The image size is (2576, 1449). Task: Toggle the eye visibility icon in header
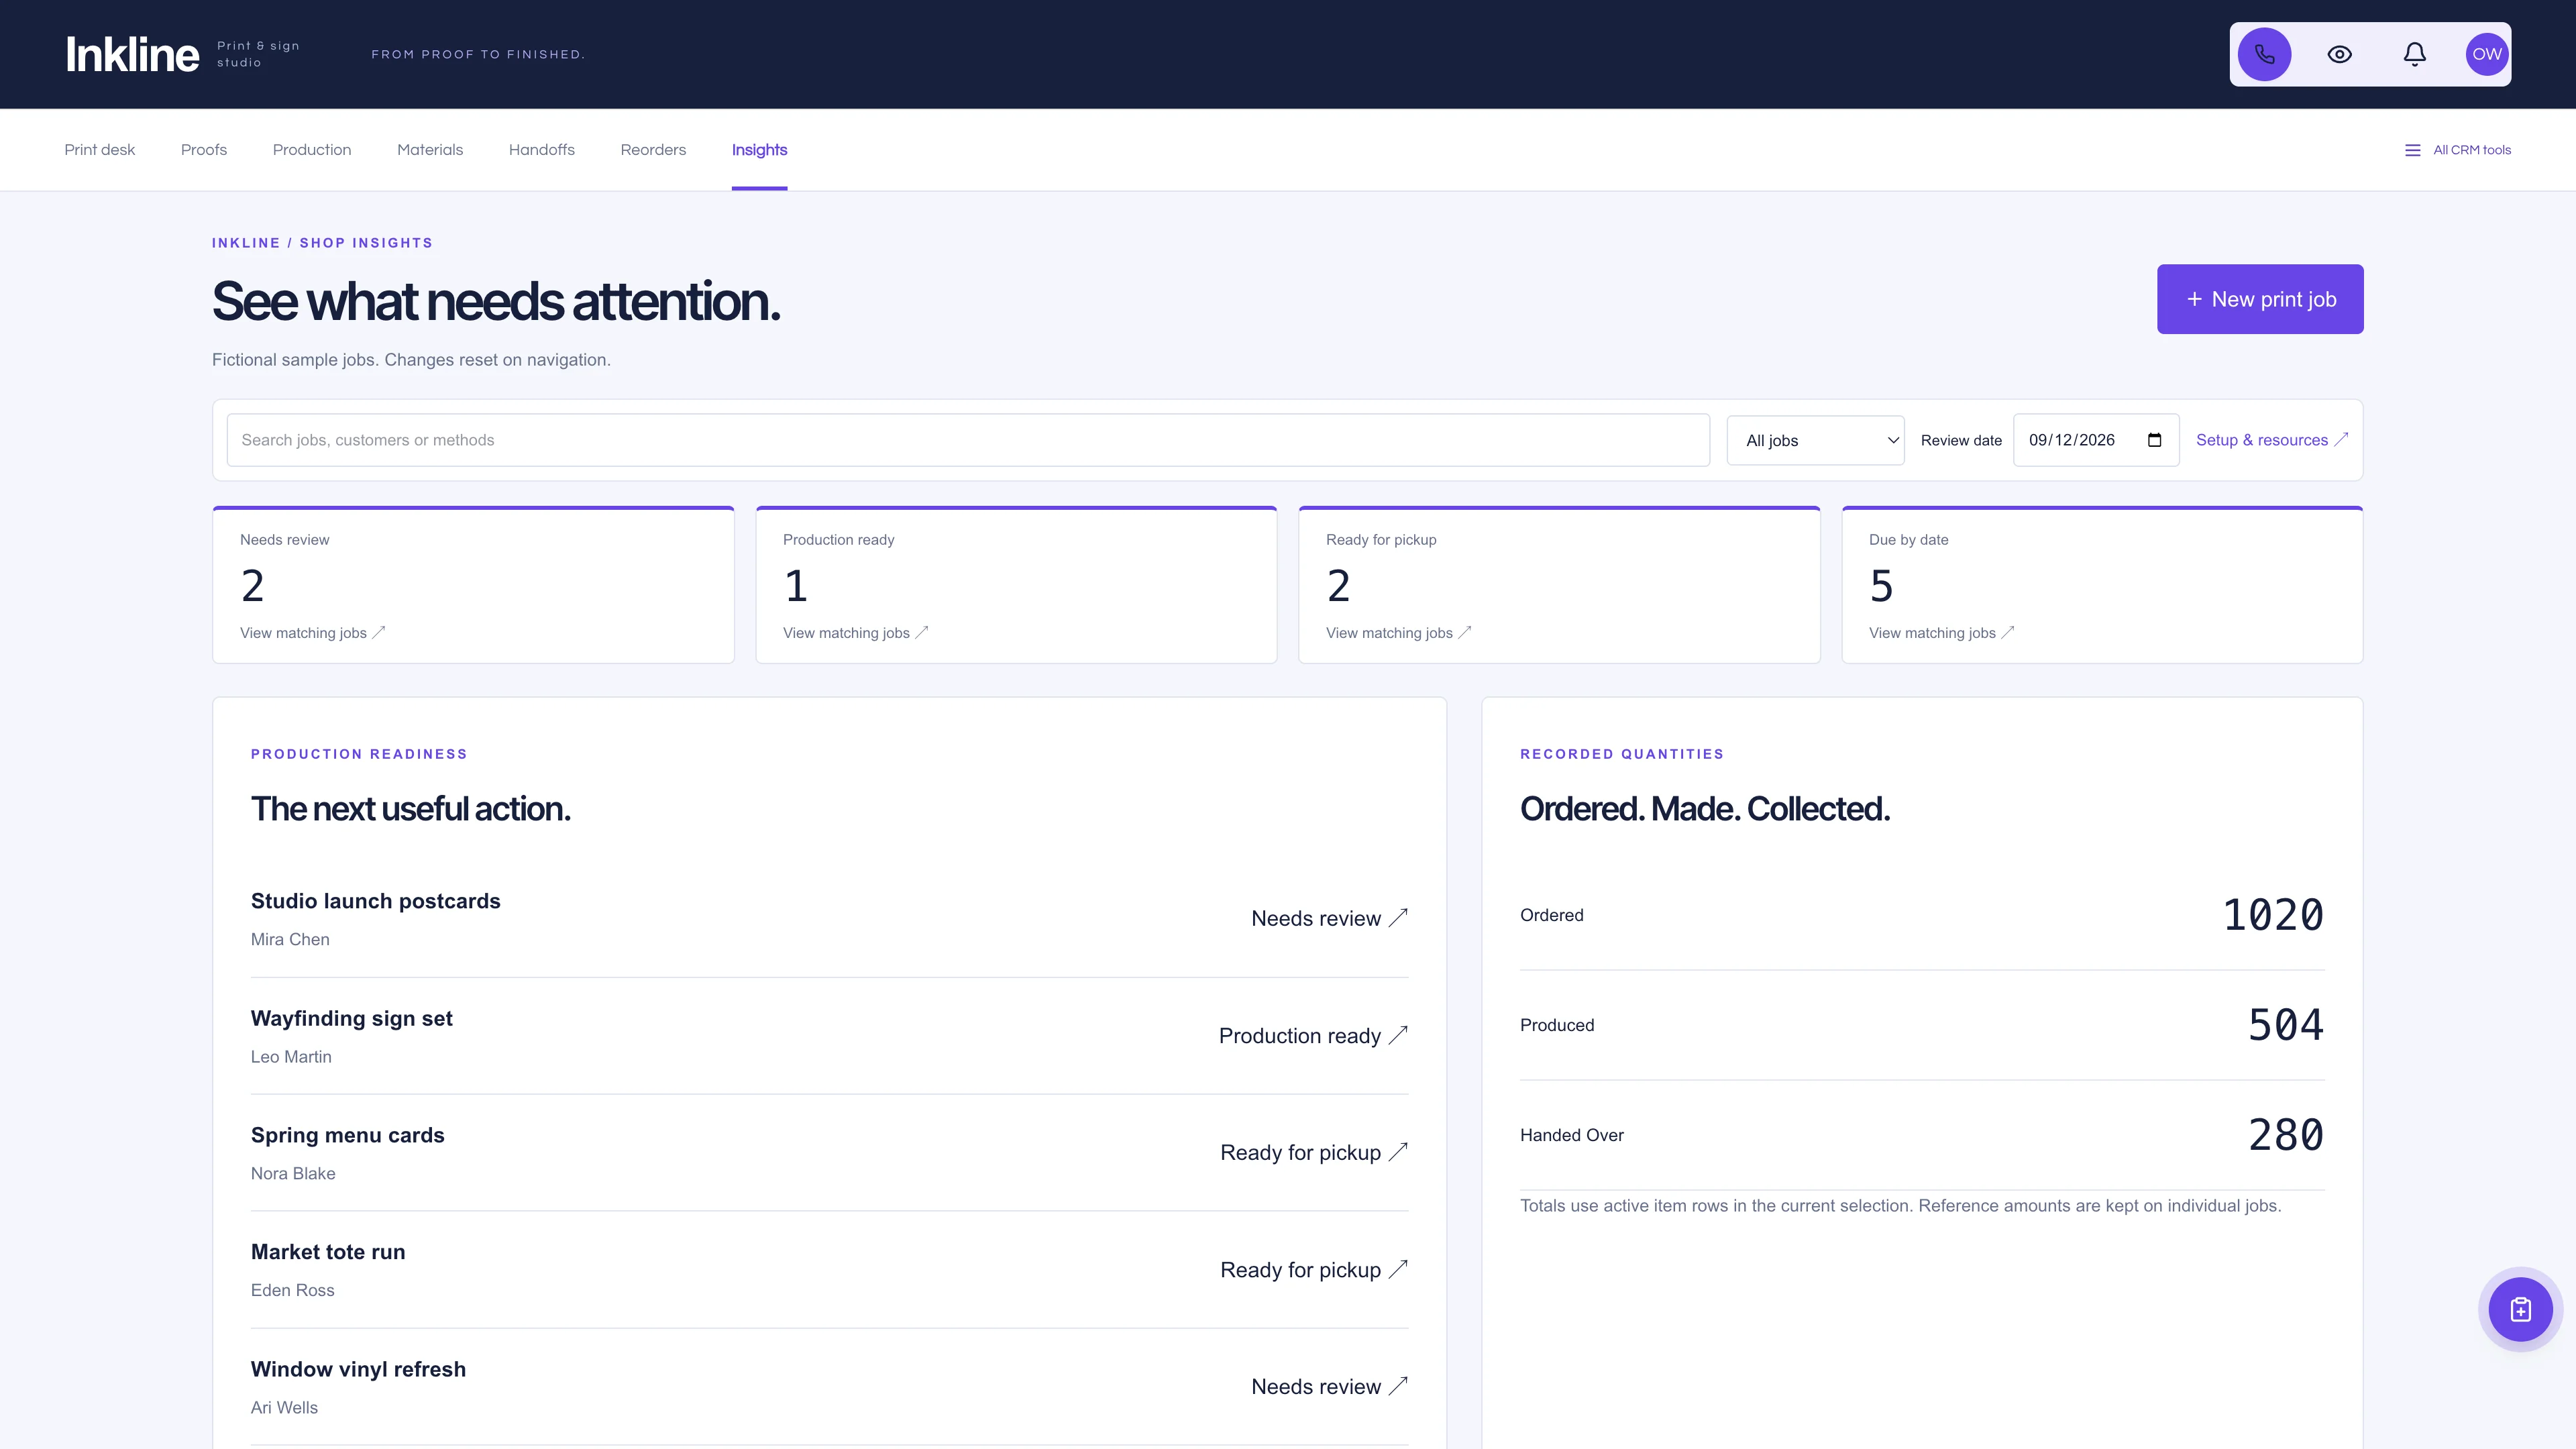tap(2339, 54)
